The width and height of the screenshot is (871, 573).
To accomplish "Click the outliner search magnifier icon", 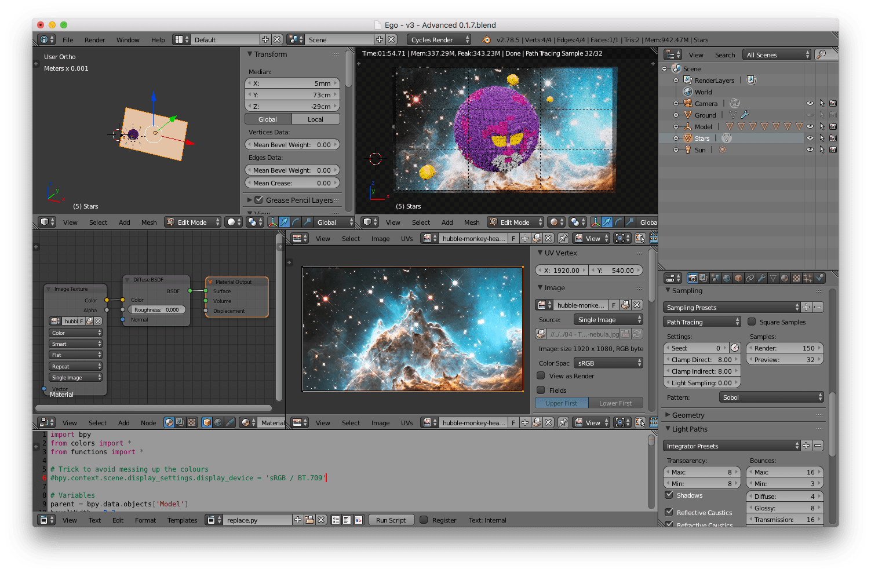I will (821, 54).
